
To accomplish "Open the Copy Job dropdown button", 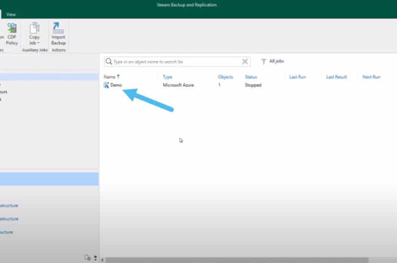I will pyautogui.click(x=35, y=34).
